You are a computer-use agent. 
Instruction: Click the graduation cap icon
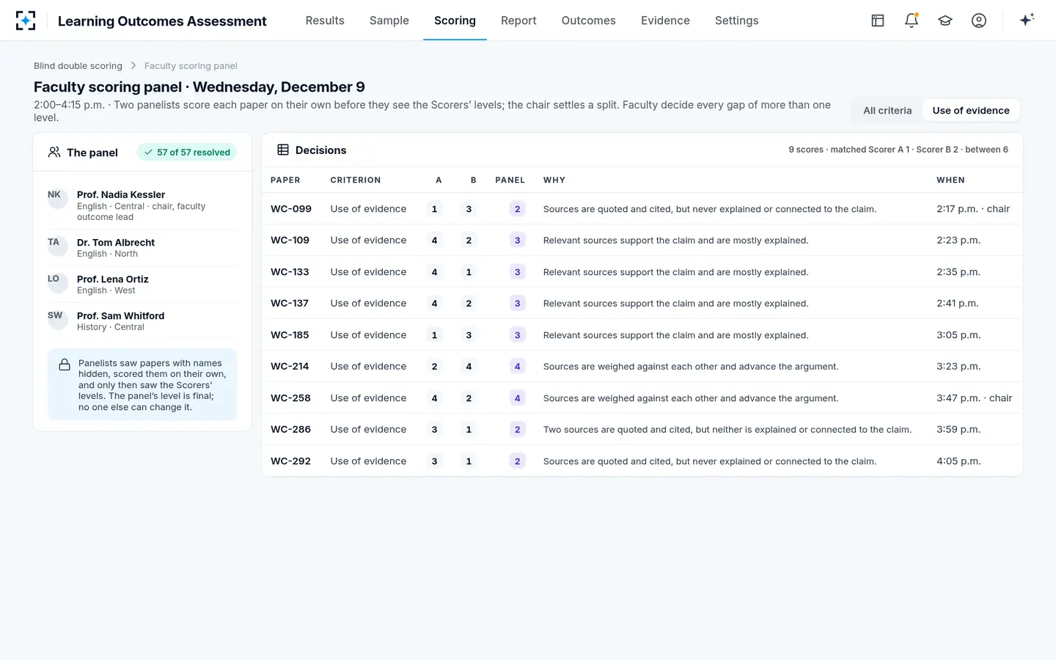pos(945,21)
